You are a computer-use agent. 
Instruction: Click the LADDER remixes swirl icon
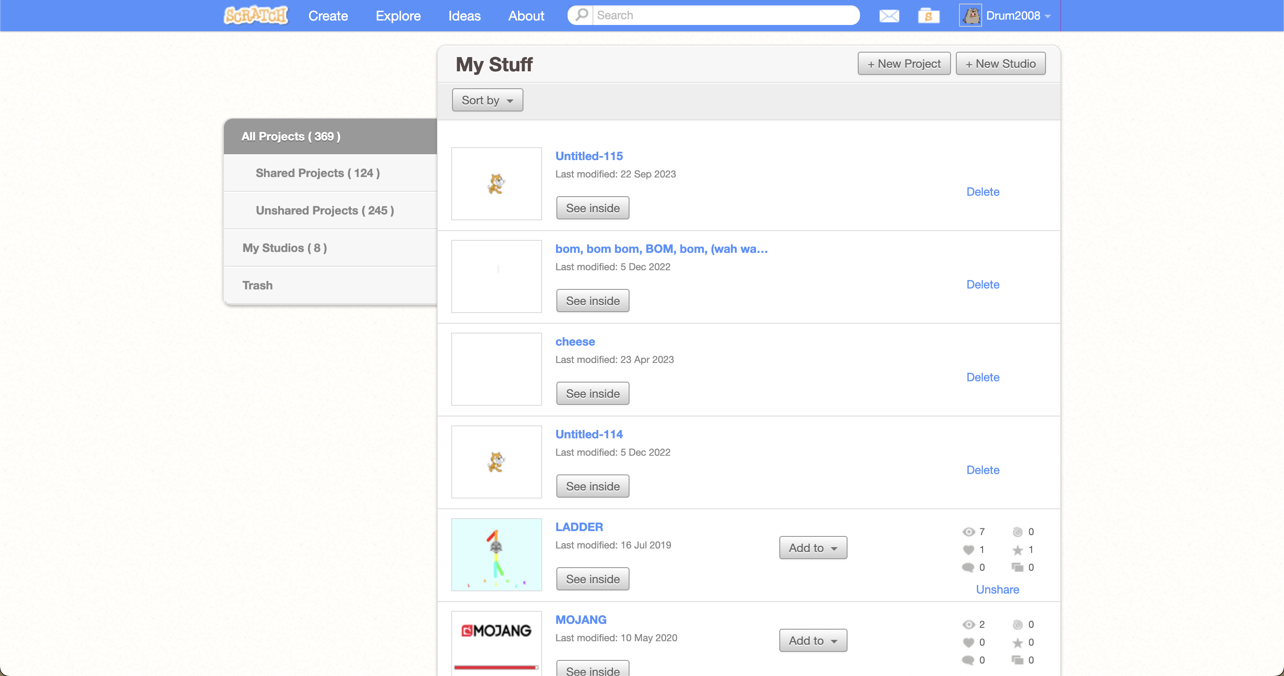(1017, 532)
